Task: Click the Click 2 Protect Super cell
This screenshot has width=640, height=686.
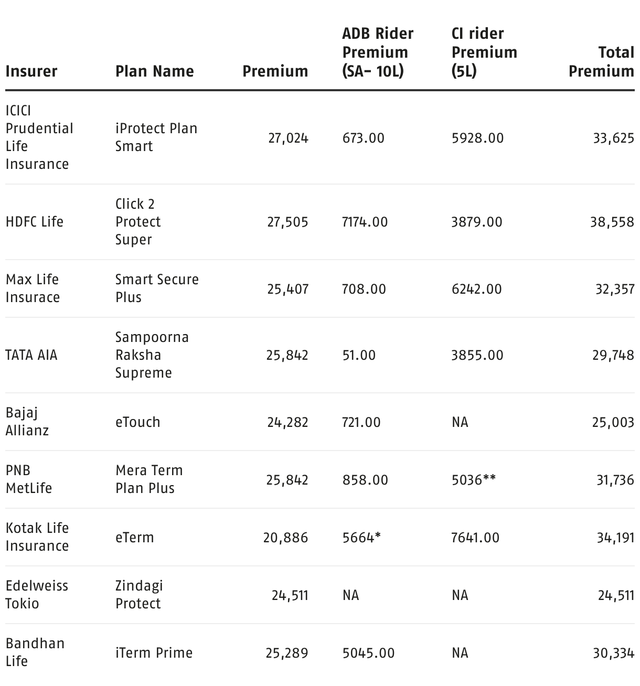Action: (x=138, y=222)
